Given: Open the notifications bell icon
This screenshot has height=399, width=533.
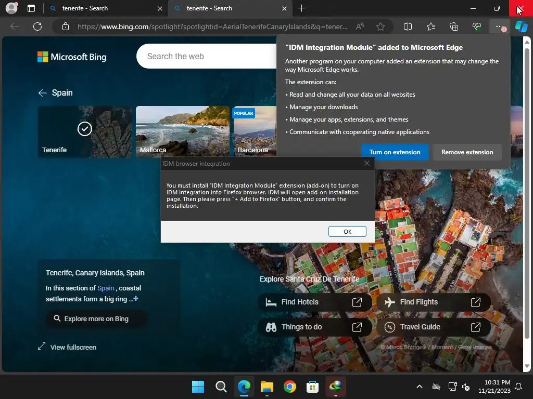Looking at the screenshot, I should [x=518, y=387].
